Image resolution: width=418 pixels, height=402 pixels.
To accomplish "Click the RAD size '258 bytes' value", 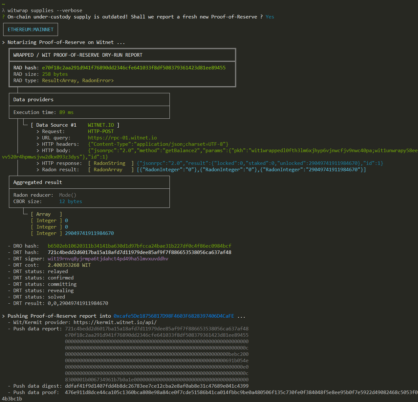I will [x=55, y=74].
